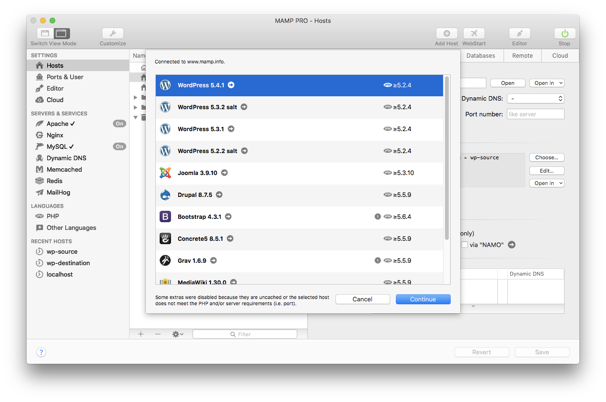Select Editor in the settings sidebar
The image size is (606, 402).
tap(78, 89)
